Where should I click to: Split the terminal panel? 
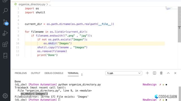[154, 73]
